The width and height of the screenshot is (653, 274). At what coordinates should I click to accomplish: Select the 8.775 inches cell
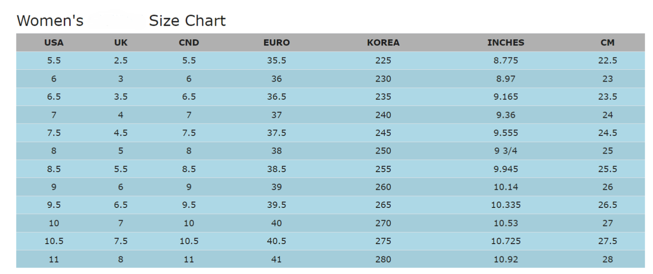point(506,61)
